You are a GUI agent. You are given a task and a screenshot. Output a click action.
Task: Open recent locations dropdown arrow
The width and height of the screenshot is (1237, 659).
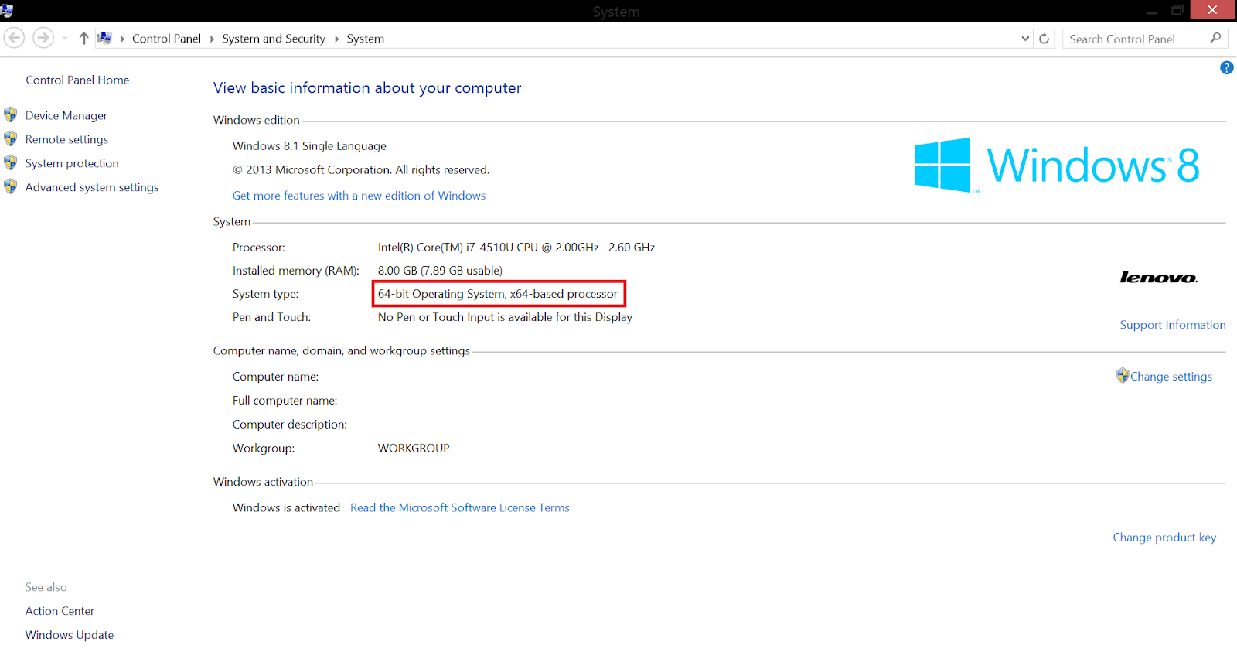[65, 39]
